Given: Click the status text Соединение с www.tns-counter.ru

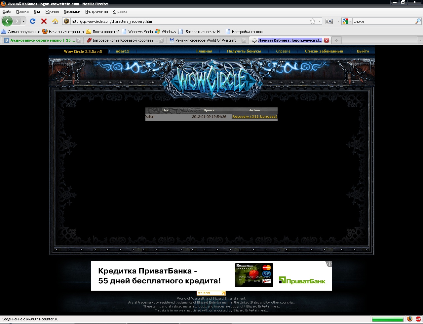Looking at the screenshot, I should coord(32,319).
